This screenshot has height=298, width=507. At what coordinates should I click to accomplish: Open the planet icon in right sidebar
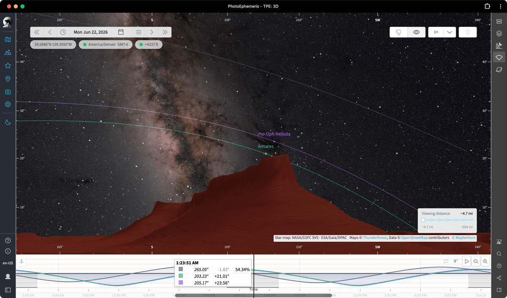point(499,69)
